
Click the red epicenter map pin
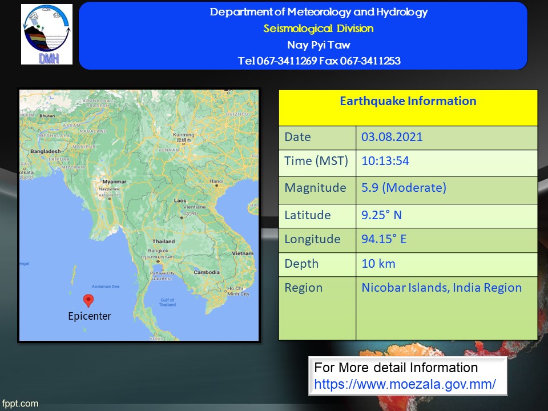tap(88, 301)
